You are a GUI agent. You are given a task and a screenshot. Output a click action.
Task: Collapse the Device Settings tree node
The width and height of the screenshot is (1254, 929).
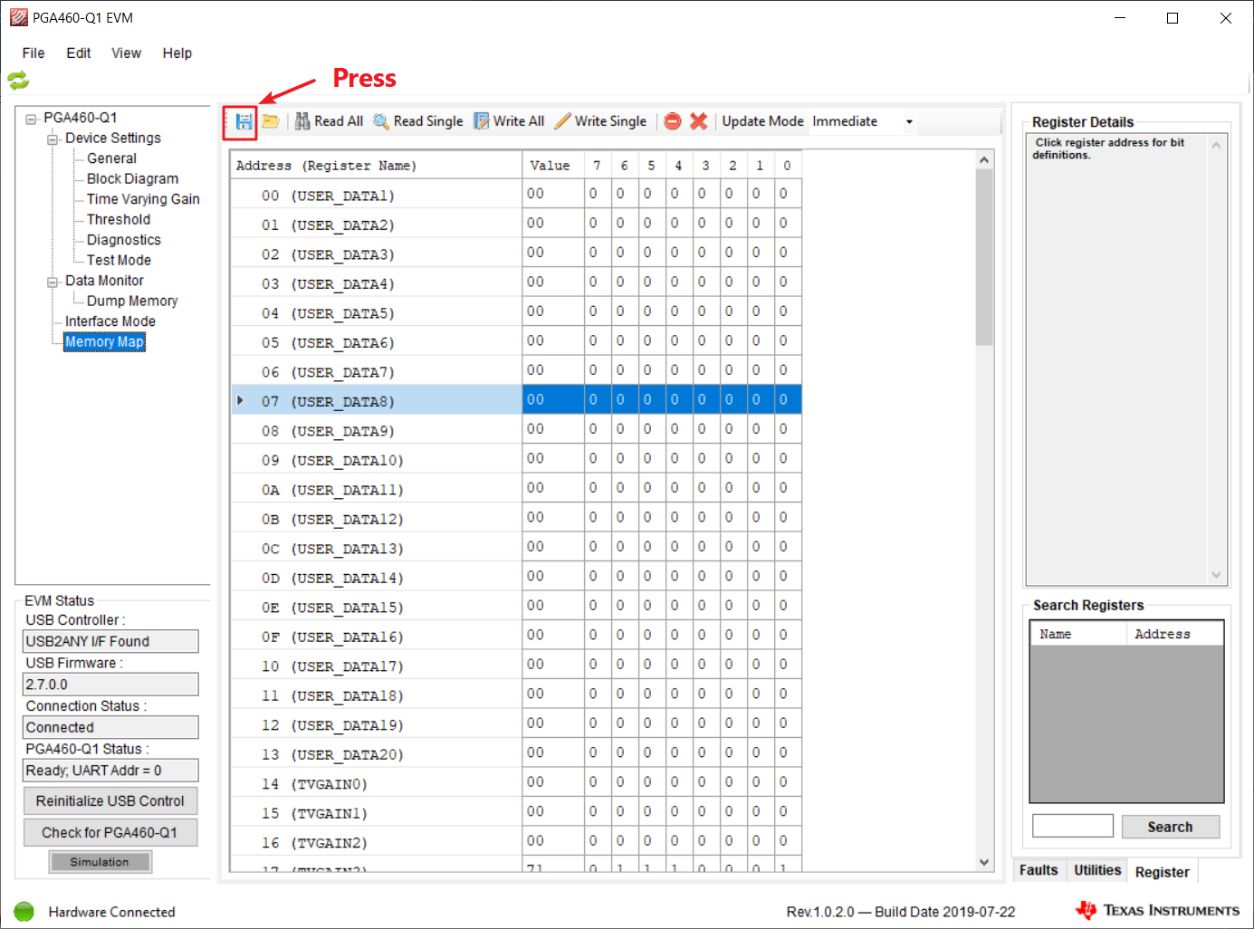tap(53, 139)
